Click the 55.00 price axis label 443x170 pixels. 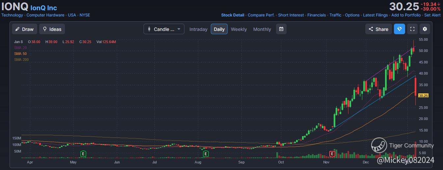point(423,39)
